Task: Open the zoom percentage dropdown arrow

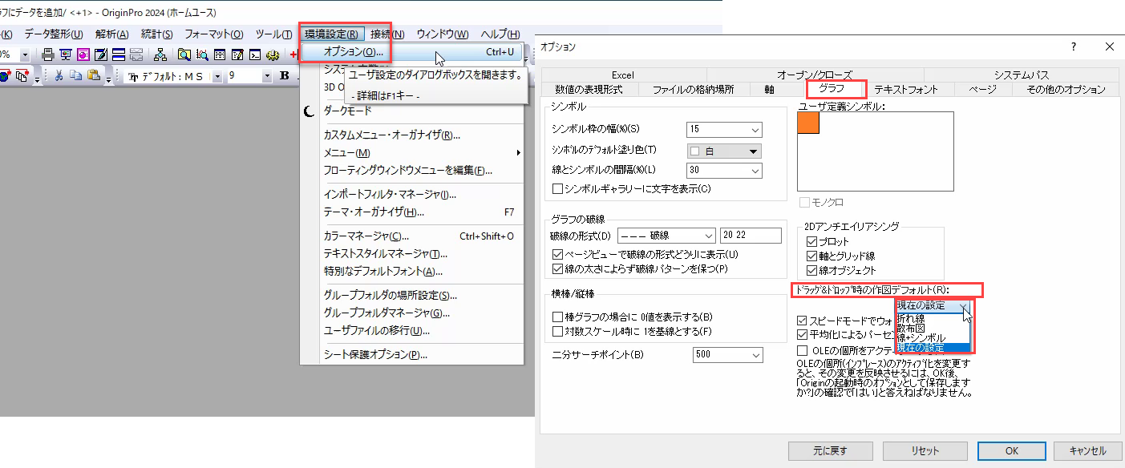Action: [x=25, y=54]
